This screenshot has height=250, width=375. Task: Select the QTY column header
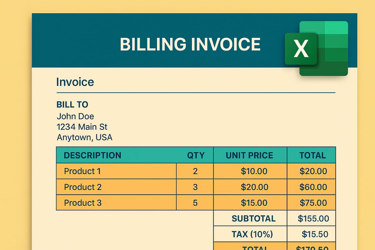(x=196, y=155)
